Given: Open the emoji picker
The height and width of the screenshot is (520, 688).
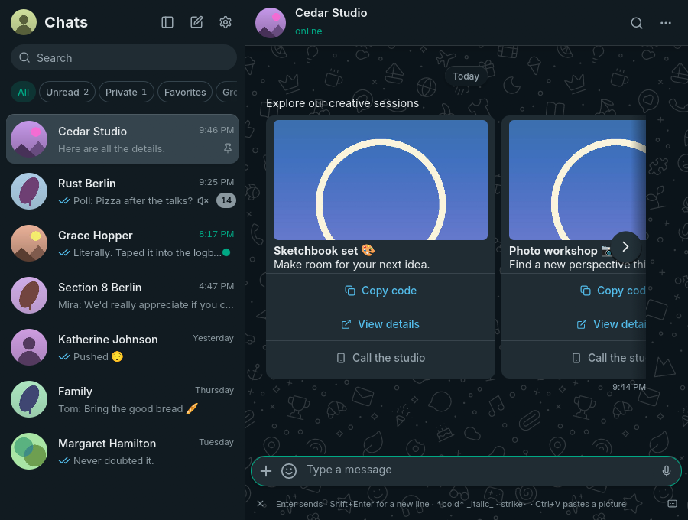Looking at the screenshot, I should 289,471.
